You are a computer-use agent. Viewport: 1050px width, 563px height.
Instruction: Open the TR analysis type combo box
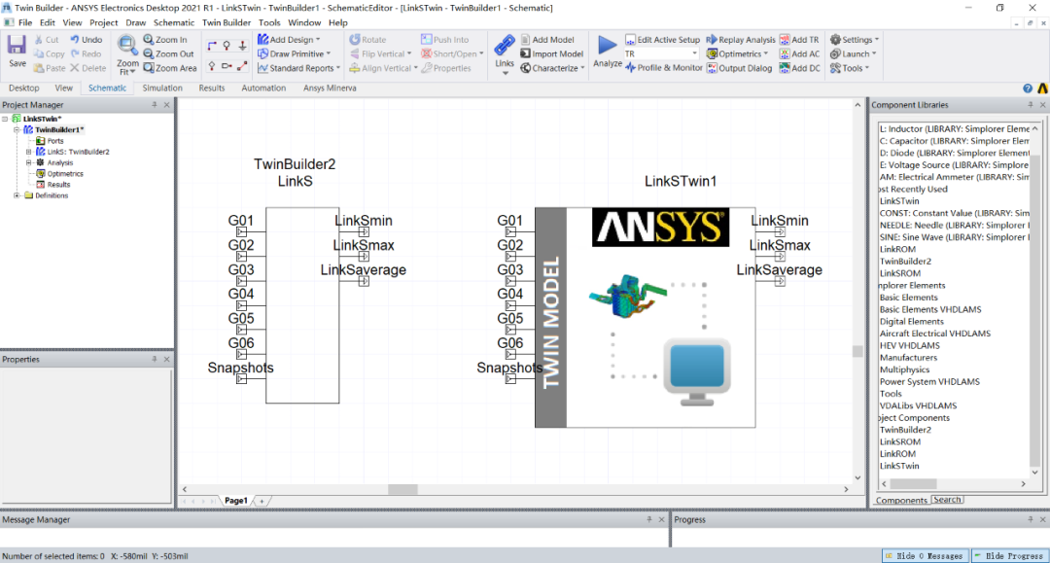662,53
